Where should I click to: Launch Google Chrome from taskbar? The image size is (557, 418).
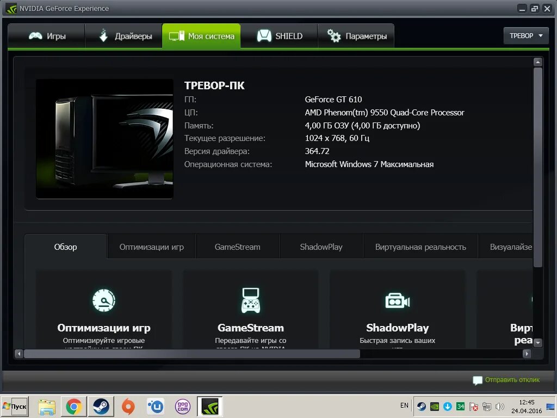tap(73, 407)
